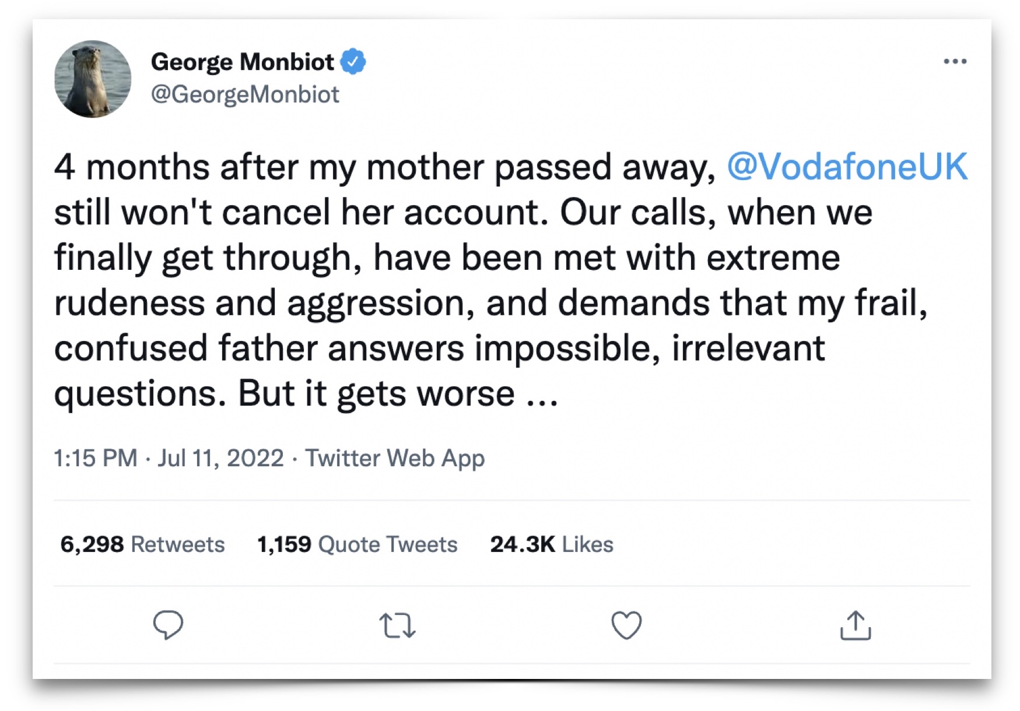
Task: Open the Twitter Web App source link
Action: point(395,457)
